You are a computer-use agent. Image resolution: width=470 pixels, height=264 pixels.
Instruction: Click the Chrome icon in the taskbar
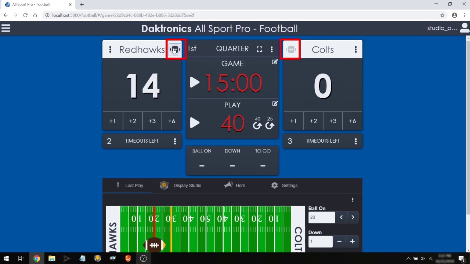click(36, 258)
